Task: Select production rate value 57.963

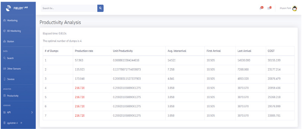Action: click(x=79, y=60)
